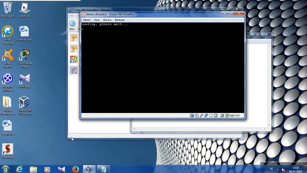Screen dimensions: 307x173
Task: Open Firefox from the taskbar
Action: point(75,169)
